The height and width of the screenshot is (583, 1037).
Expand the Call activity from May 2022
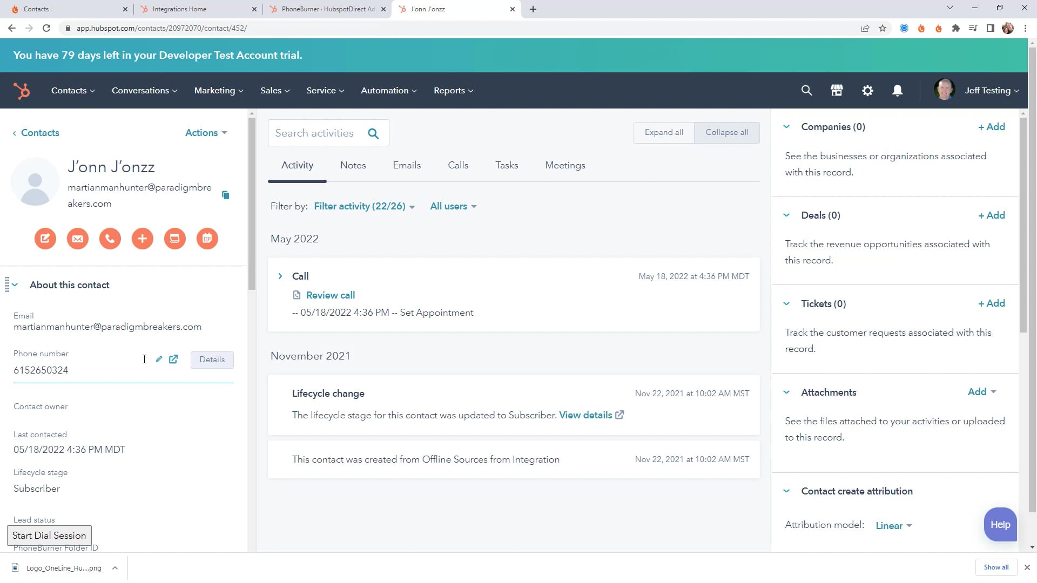(280, 276)
